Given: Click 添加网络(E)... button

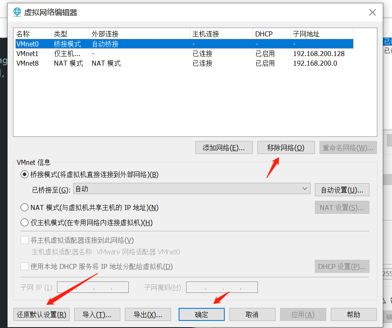Looking at the screenshot, I should pyautogui.click(x=224, y=148).
